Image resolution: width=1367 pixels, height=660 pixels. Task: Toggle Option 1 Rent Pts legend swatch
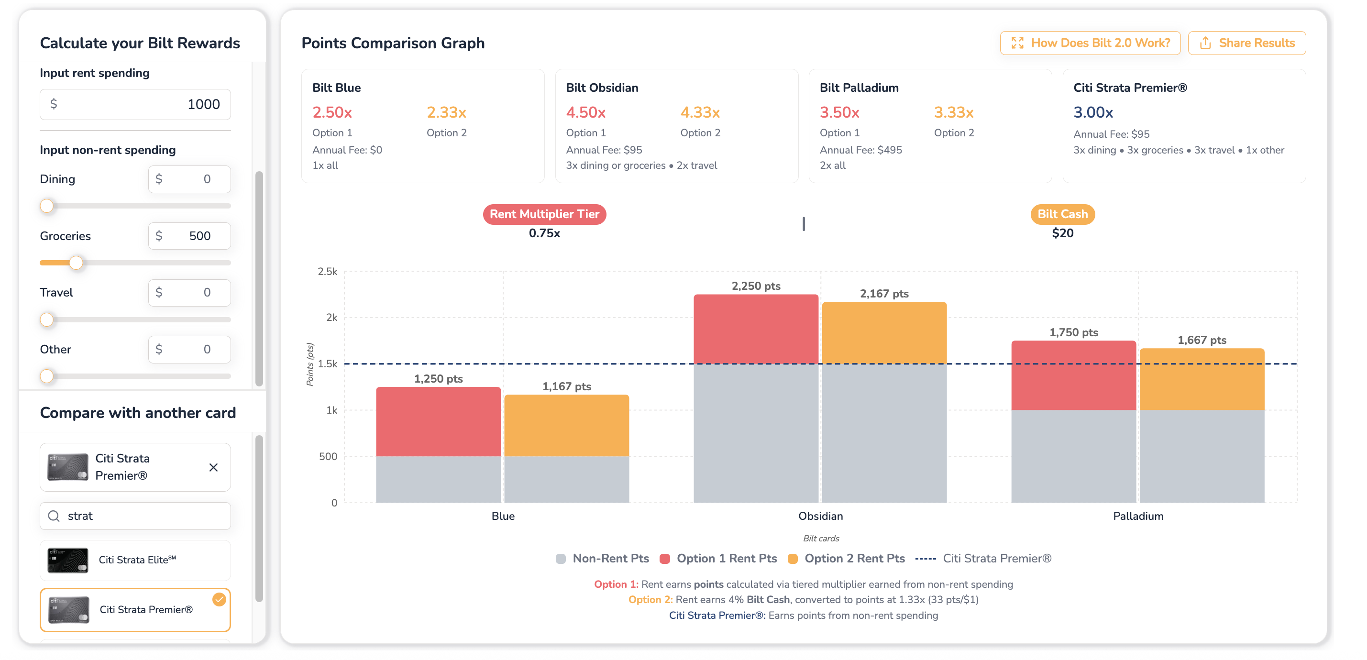664,558
